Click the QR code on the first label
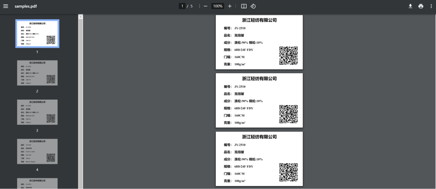 pyautogui.click(x=288, y=56)
